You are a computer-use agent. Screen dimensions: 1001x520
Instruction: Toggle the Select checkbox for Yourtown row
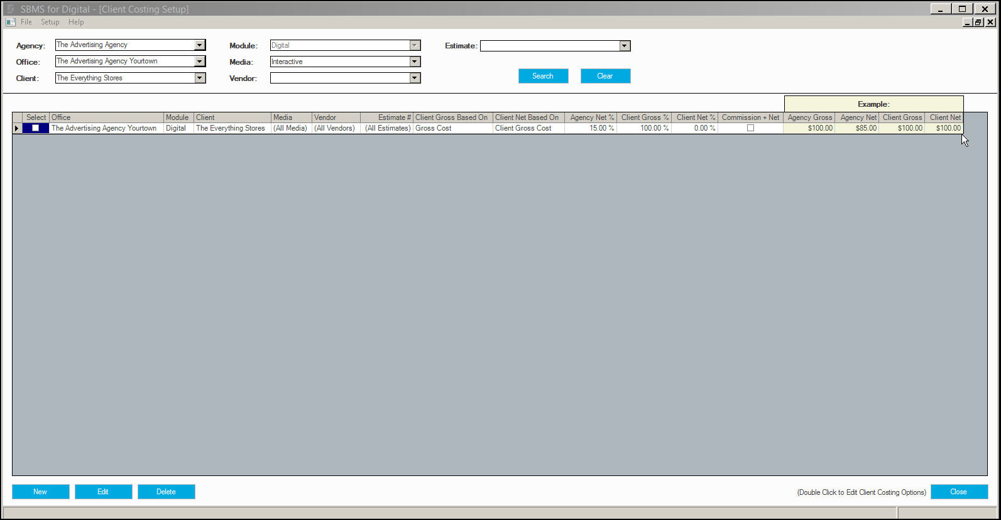(36, 128)
